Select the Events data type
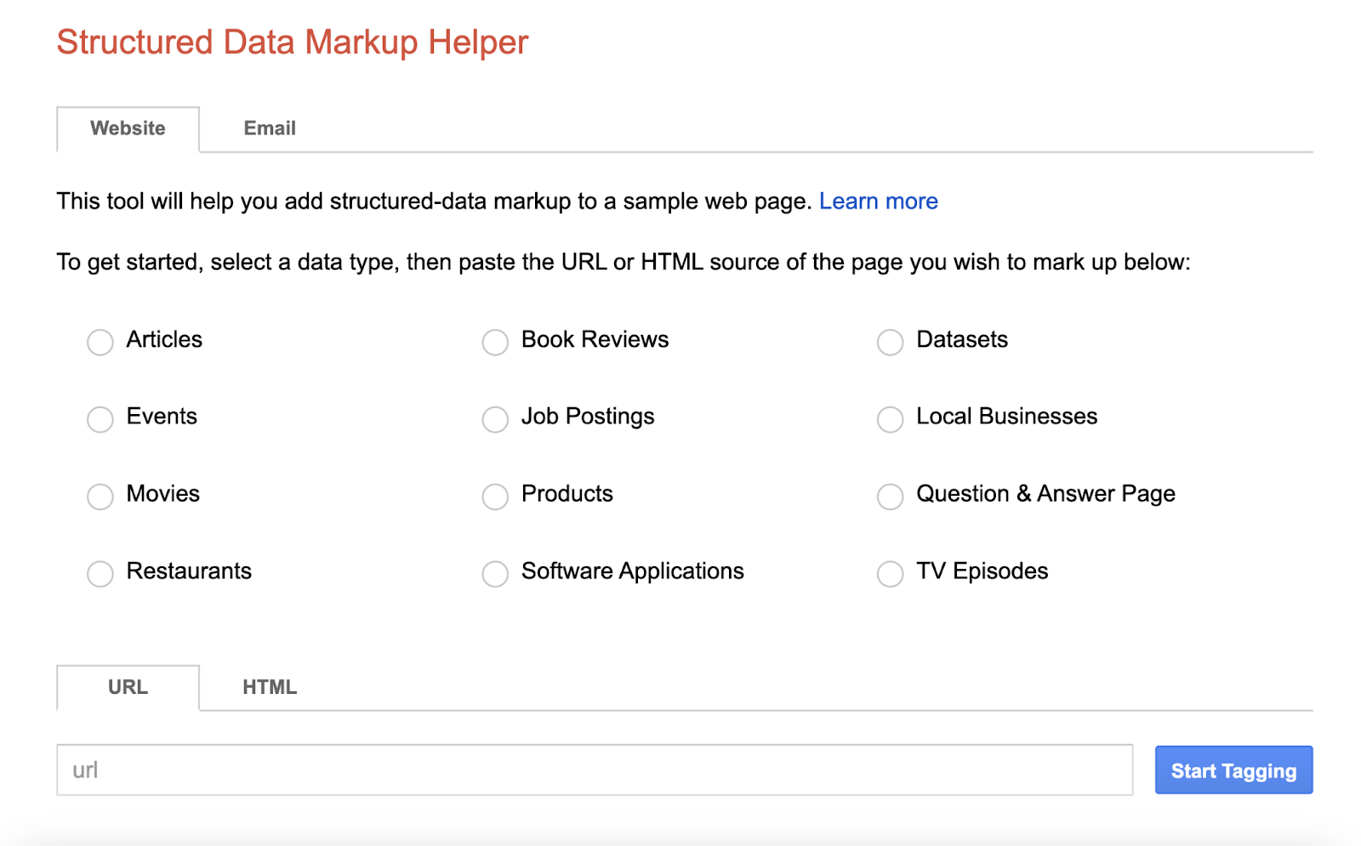The image size is (1361, 846). pos(100,419)
